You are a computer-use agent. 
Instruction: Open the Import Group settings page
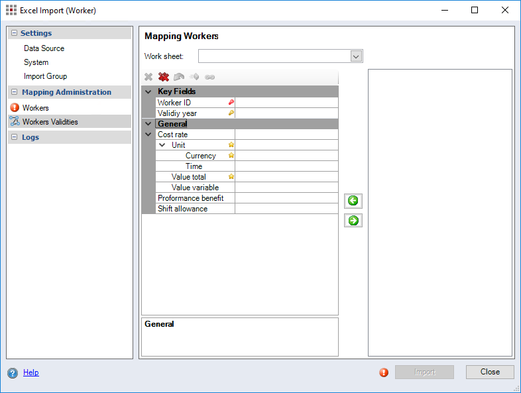click(45, 76)
